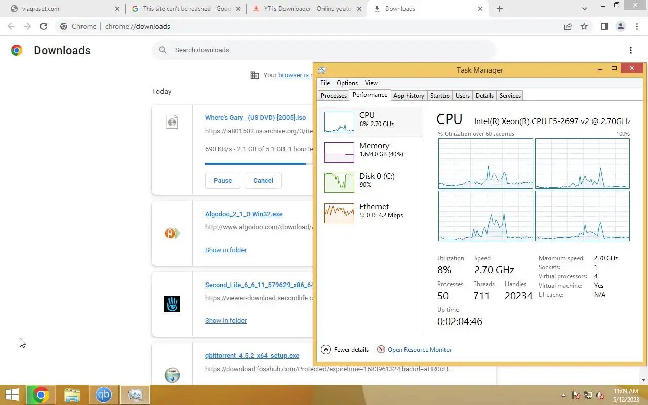
Task: Collapse Task Manager with Fewer details
Action: (x=345, y=350)
